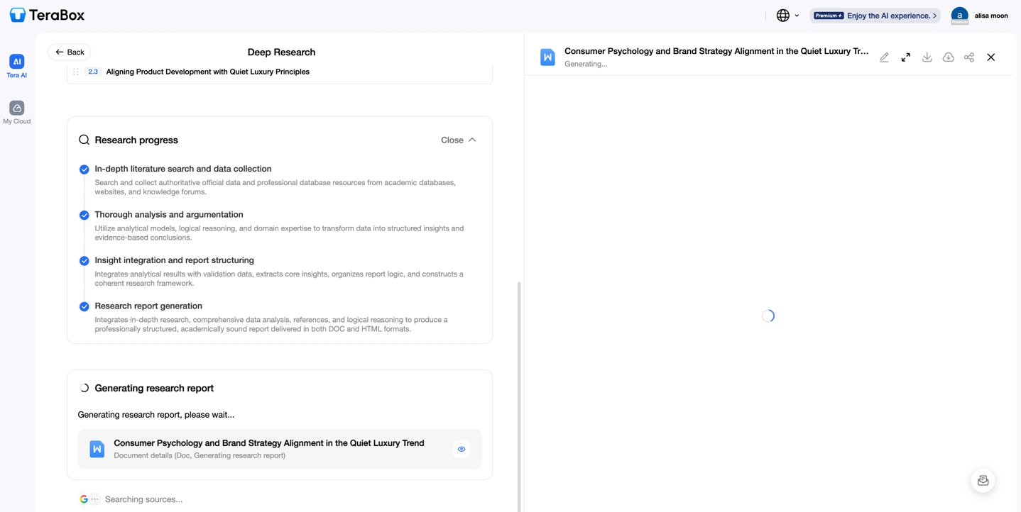Open the language selector dropdown
This screenshot has width=1021, height=512.
click(x=787, y=15)
